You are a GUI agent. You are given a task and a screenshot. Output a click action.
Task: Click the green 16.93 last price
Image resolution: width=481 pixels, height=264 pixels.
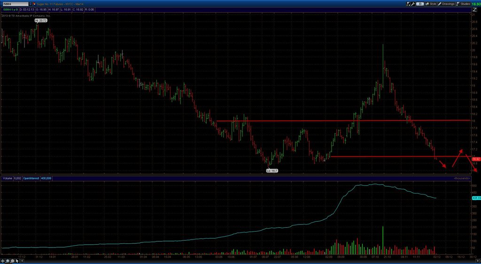(x=476, y=4)
